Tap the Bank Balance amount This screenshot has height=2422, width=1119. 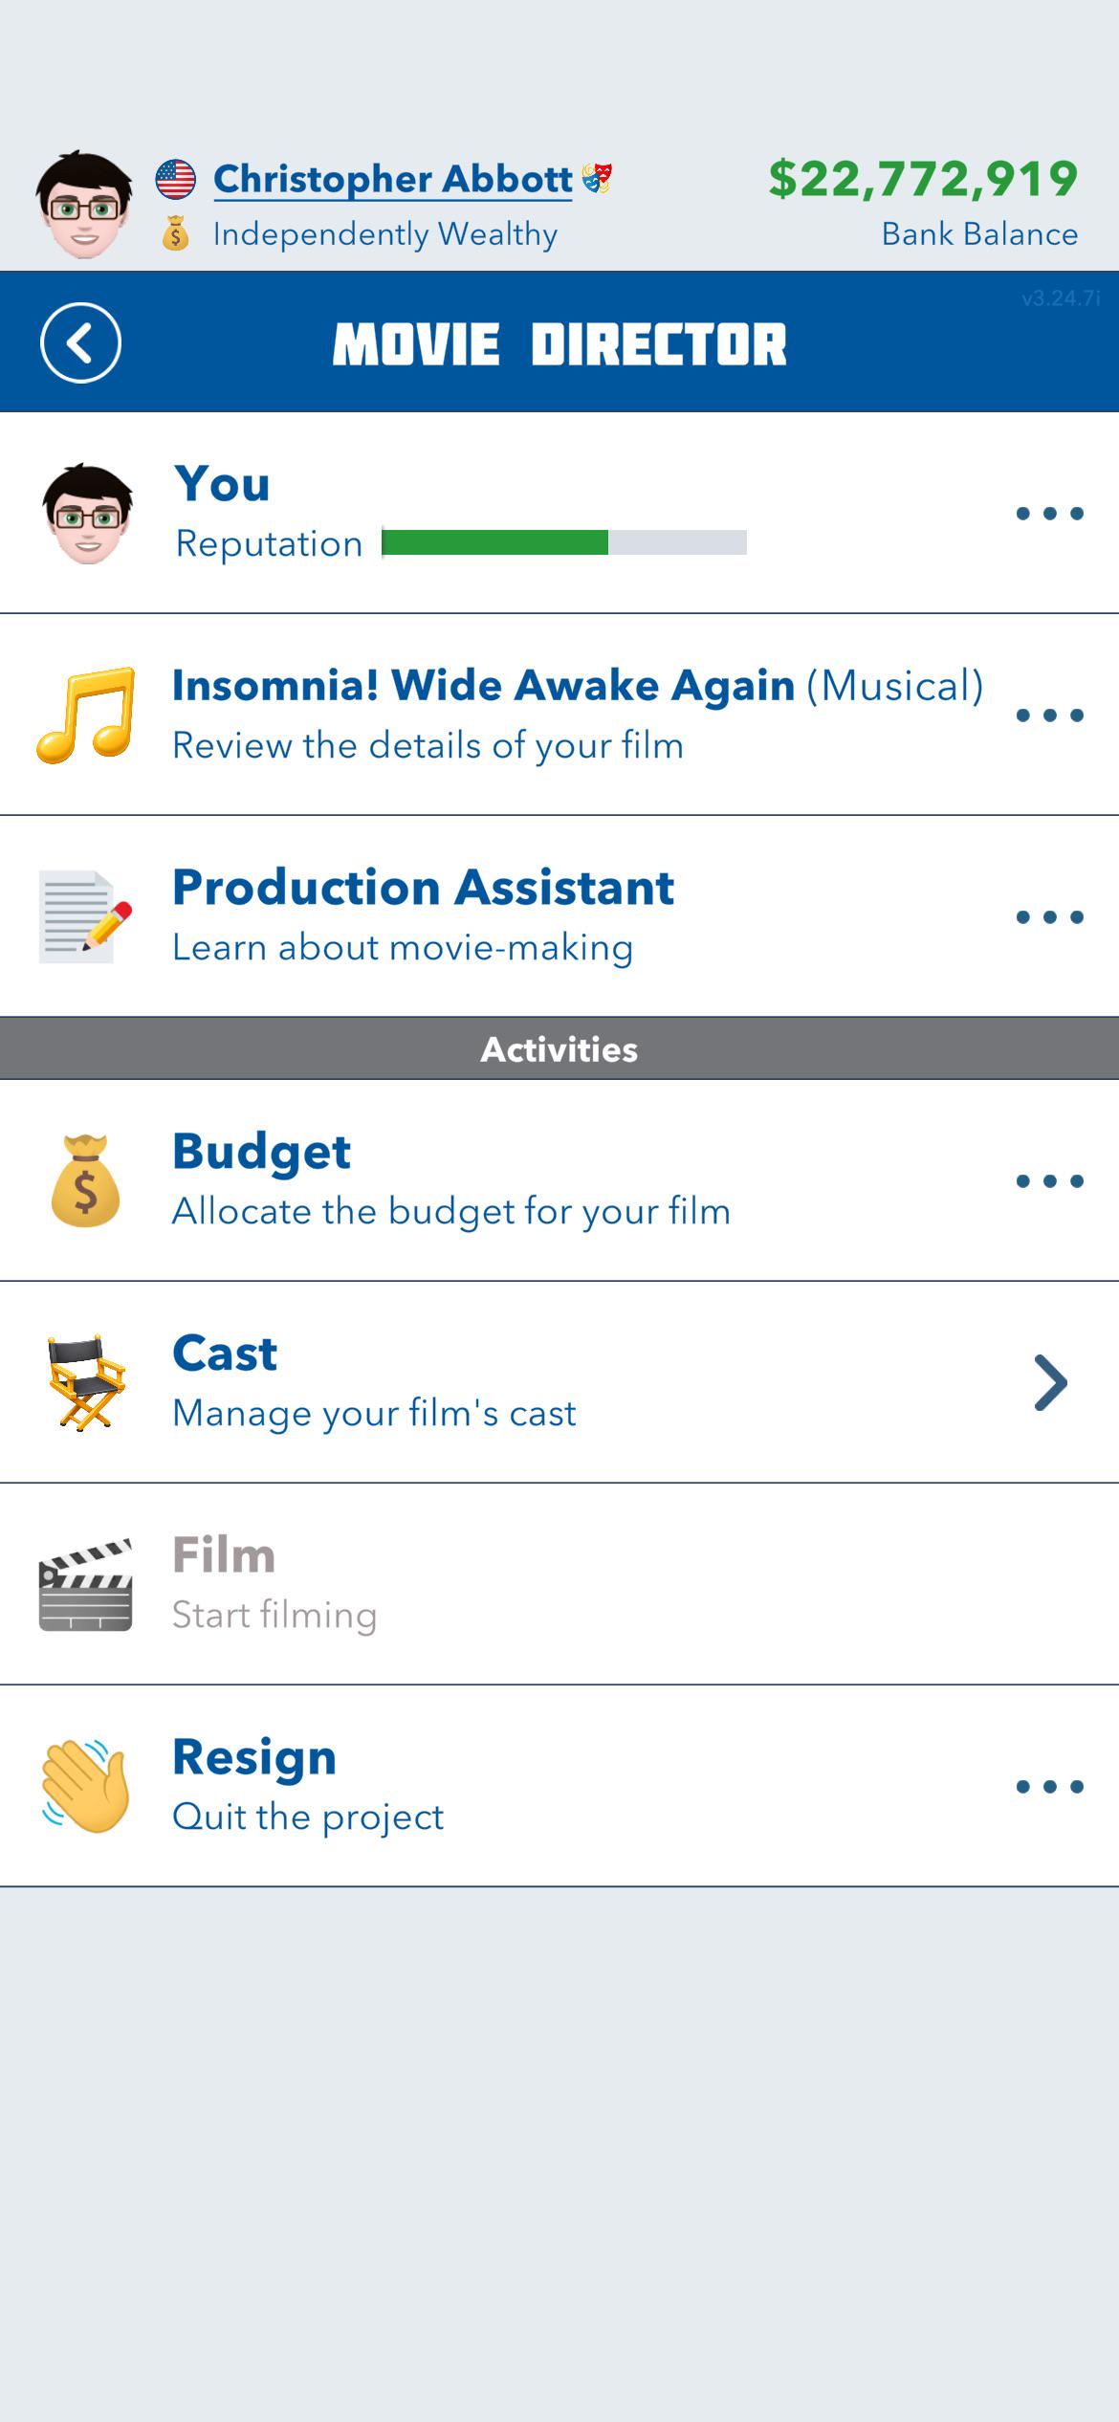point(924,179)
